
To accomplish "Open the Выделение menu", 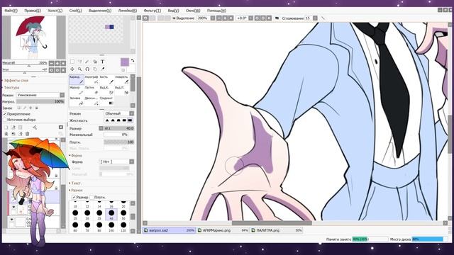I will click(x=100, y=11).
